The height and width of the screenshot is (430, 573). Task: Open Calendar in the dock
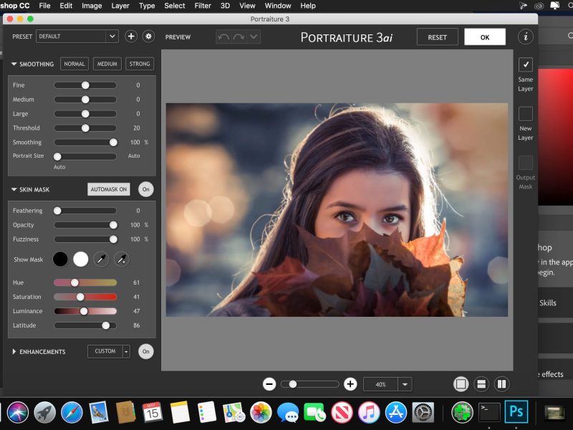153,412
